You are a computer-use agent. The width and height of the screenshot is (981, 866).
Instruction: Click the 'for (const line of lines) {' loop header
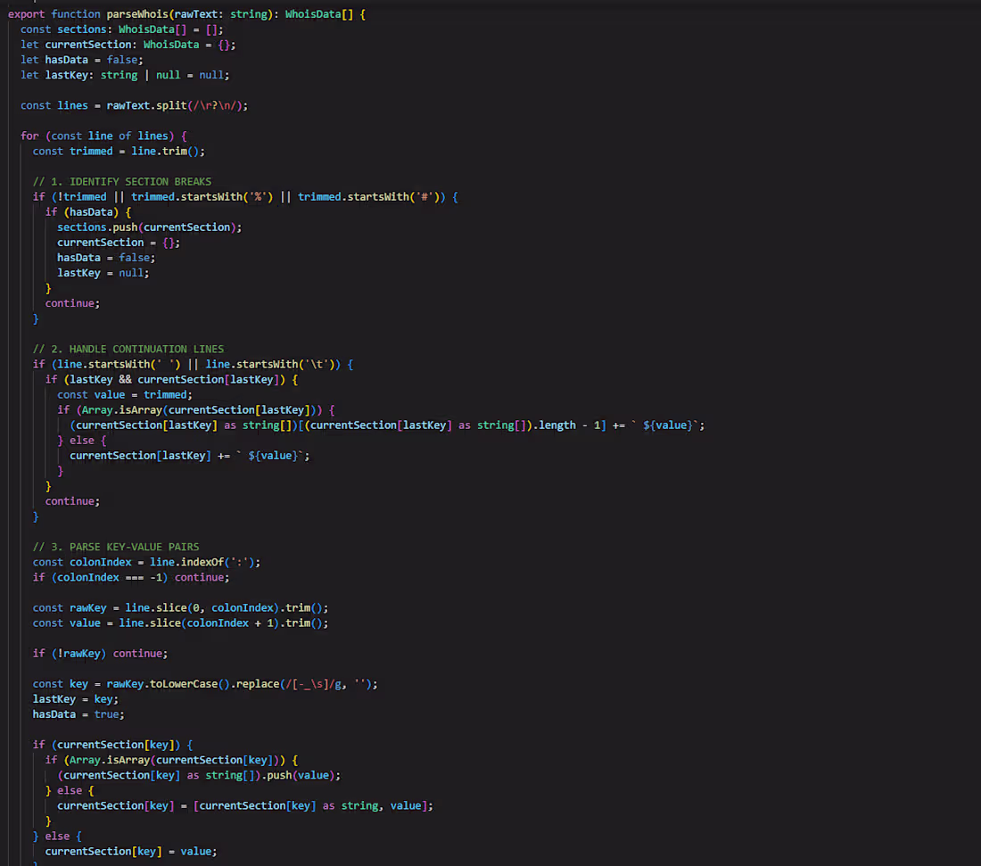click(x=103, y=136)
